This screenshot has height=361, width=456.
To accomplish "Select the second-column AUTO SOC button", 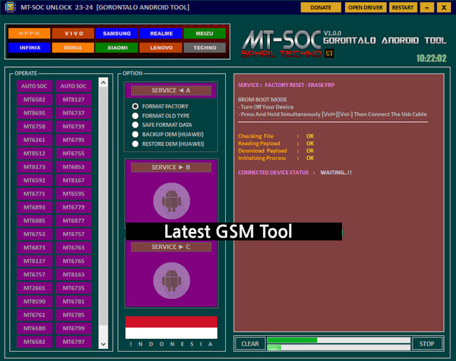I will 73,86.
